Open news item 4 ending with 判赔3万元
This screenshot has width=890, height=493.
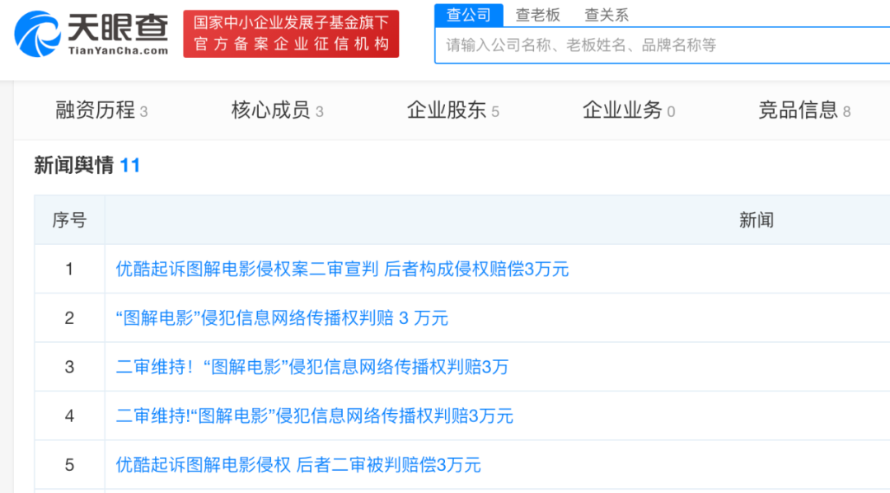[x=315, y=416]
